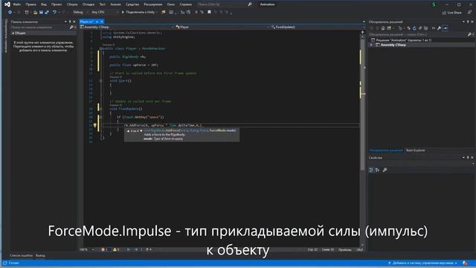Click the property pages wrench icon in Свойства

(385, 170)
